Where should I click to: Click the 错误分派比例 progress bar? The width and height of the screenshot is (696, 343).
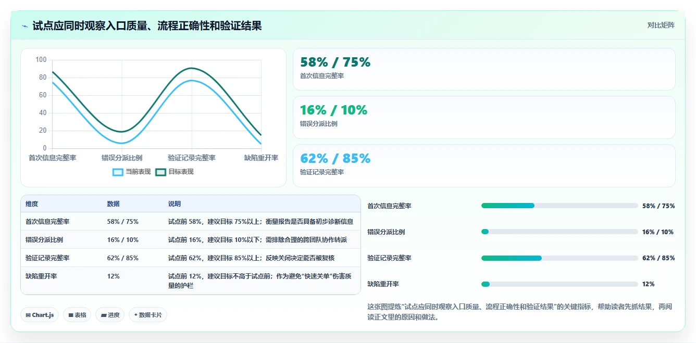pyautogui.click(x=560, y=232)
